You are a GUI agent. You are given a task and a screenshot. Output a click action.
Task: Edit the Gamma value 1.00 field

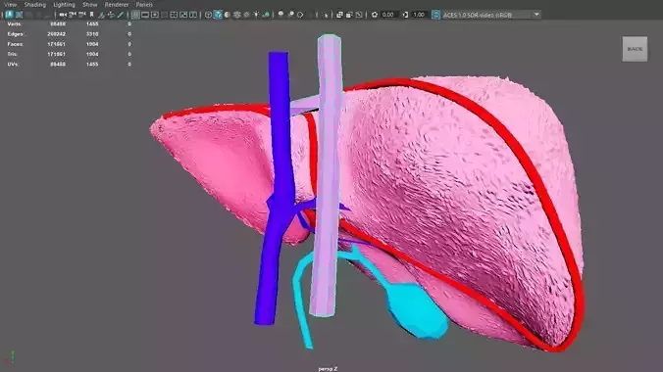[x=419, y=15]
